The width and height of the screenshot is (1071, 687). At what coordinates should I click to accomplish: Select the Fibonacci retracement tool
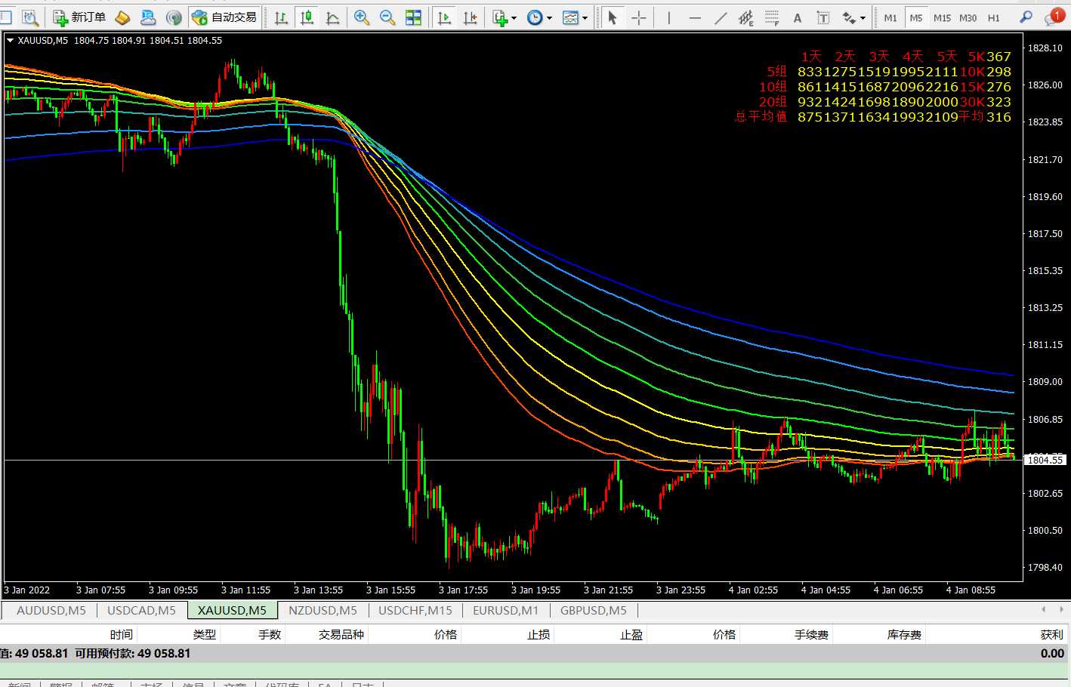(772, 17)
